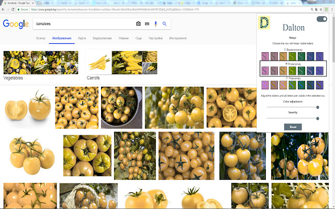Click the microphone voice search icon
The image size is (335, 209).
[155, 24]
